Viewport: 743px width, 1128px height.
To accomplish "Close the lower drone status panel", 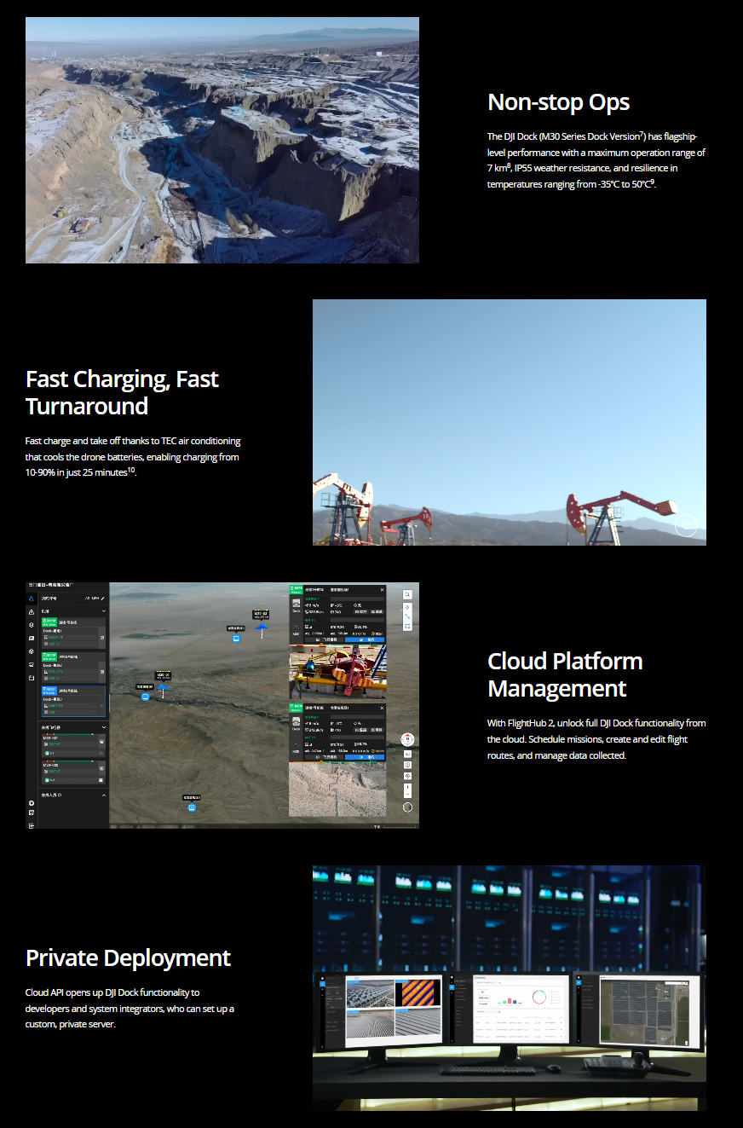I will pos(382,708).
